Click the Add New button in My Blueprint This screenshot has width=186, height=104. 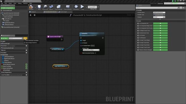5,38
